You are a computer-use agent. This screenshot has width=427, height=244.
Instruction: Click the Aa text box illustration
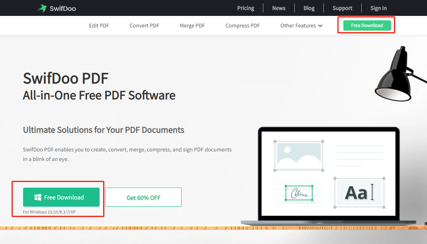359,193
